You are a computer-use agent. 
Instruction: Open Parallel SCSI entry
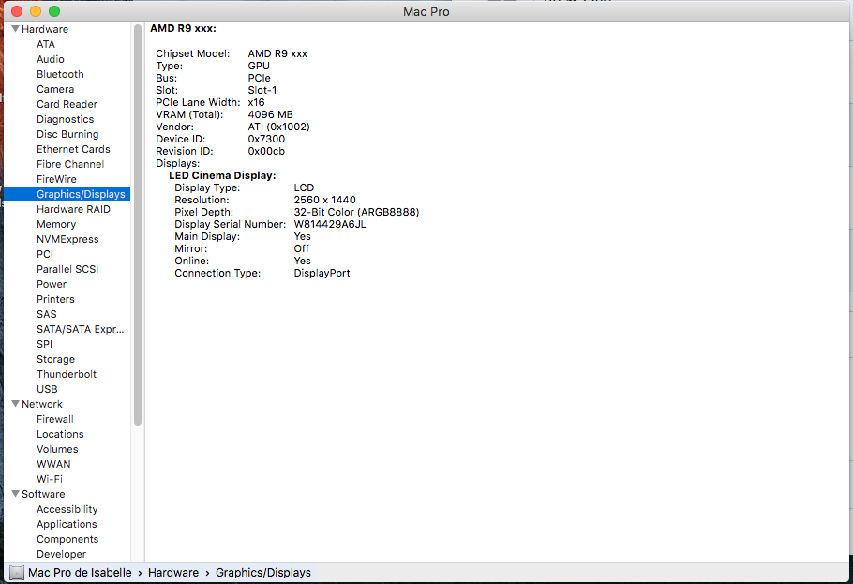pyautogui.click(x=67, y=269)
